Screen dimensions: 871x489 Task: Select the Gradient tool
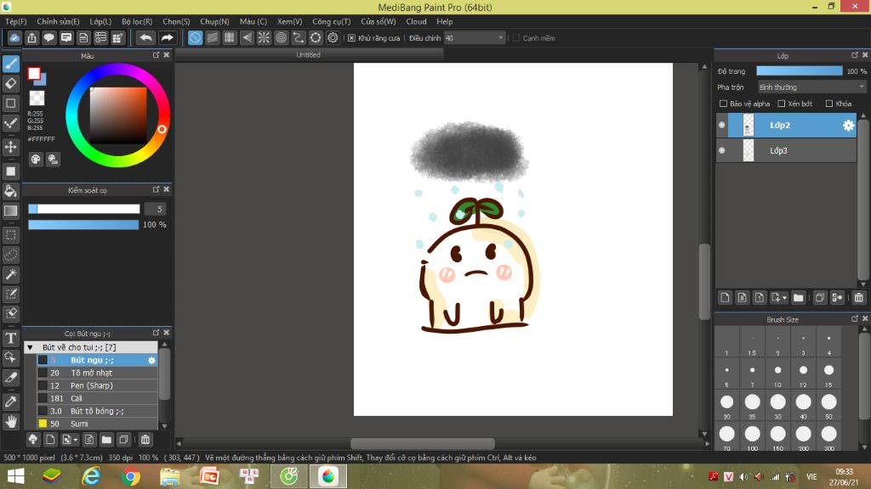click(x=10, y=211)
